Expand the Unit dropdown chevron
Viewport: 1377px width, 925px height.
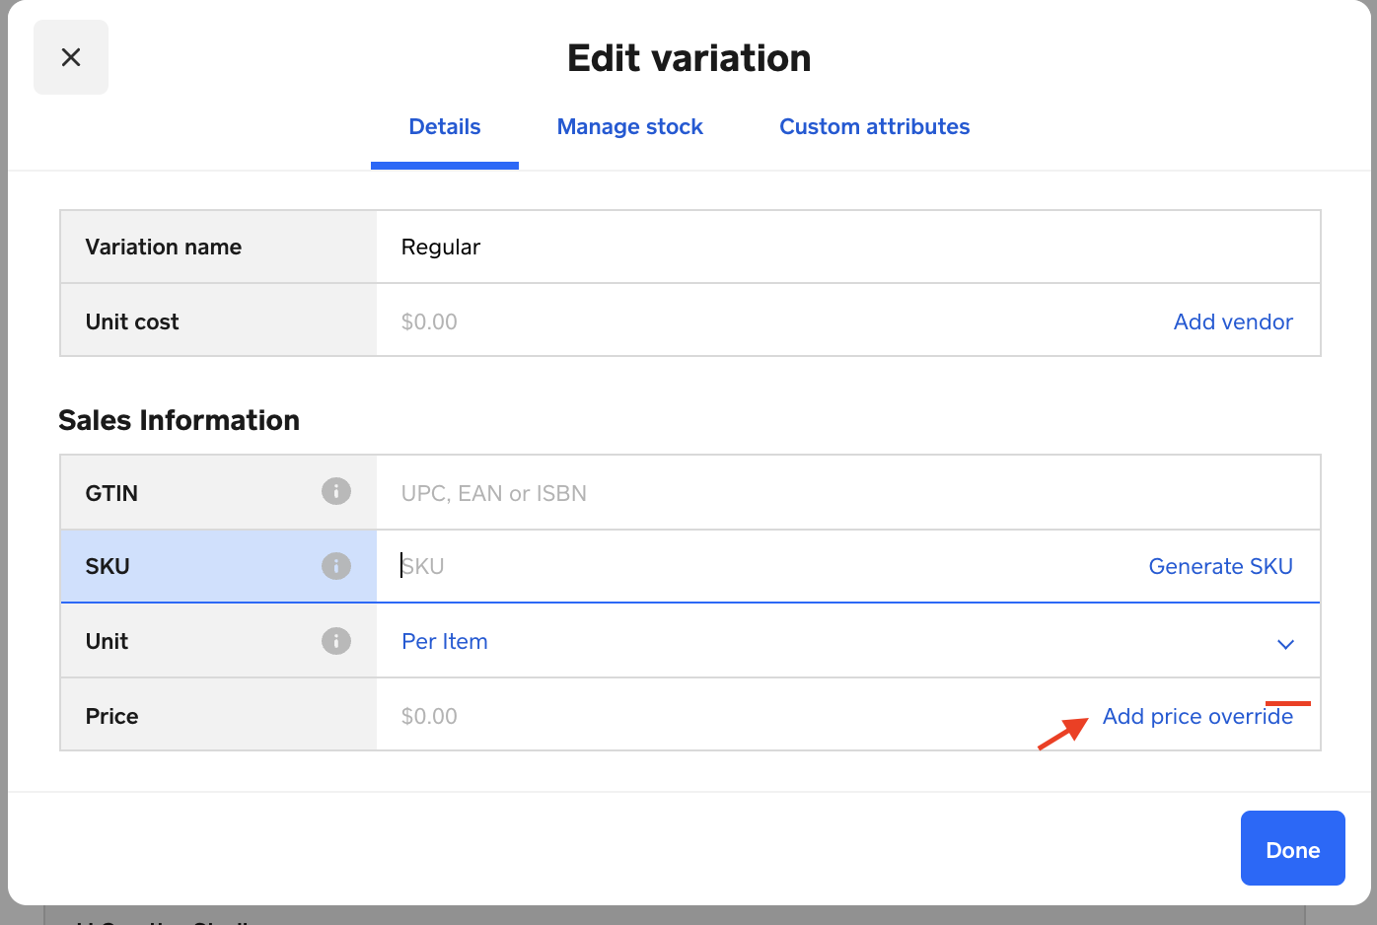click(x=1285, y=644)
